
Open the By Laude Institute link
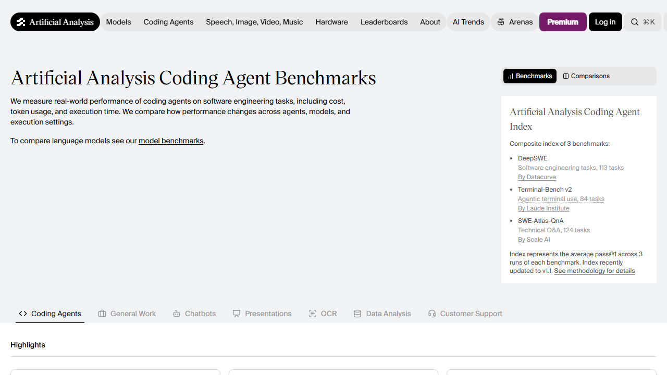pyautogui.click(x=544, y=208)
